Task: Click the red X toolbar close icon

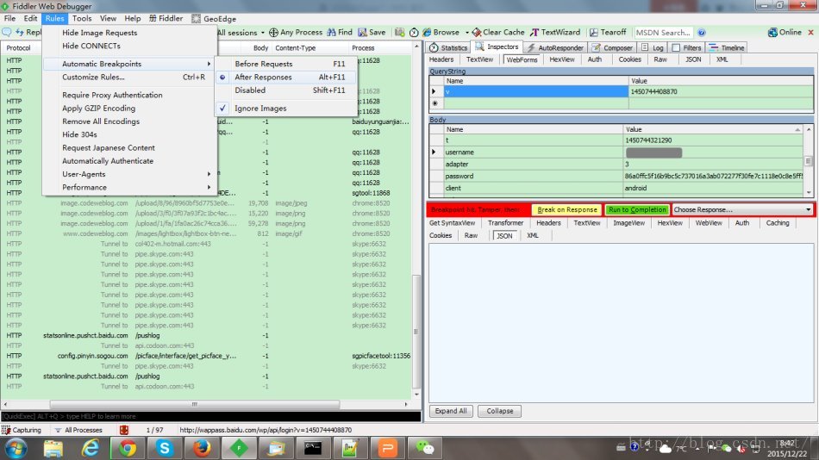Action: [x=810, y=33]
